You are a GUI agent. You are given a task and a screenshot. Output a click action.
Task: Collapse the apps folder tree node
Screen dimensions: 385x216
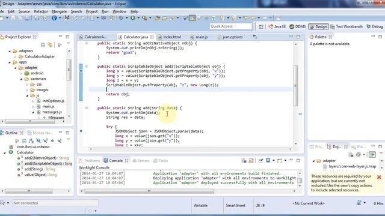pyautogui.click(x=10, y=62)
